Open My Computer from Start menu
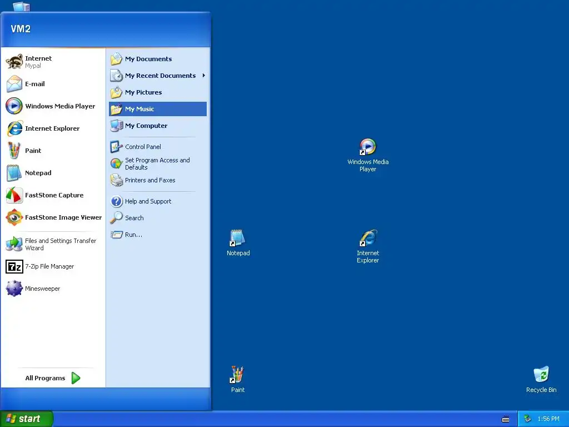 (x=157, y=126)
